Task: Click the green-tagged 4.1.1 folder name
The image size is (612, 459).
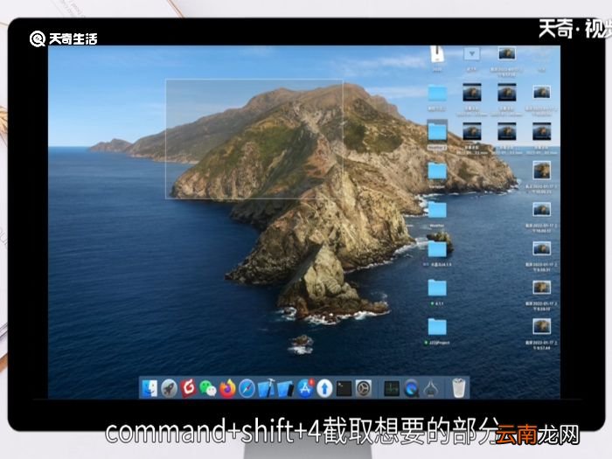Action: point(437,303)
